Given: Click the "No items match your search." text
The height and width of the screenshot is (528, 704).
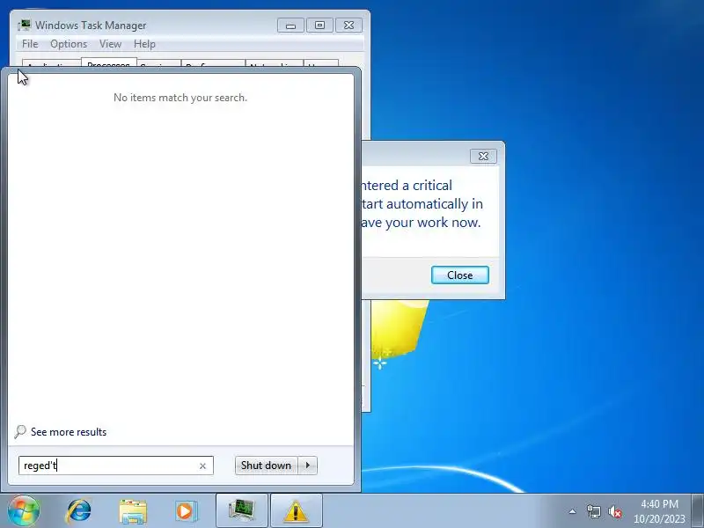Looking at the screenshot, I should pyautogui.click(x=180, y=98).
